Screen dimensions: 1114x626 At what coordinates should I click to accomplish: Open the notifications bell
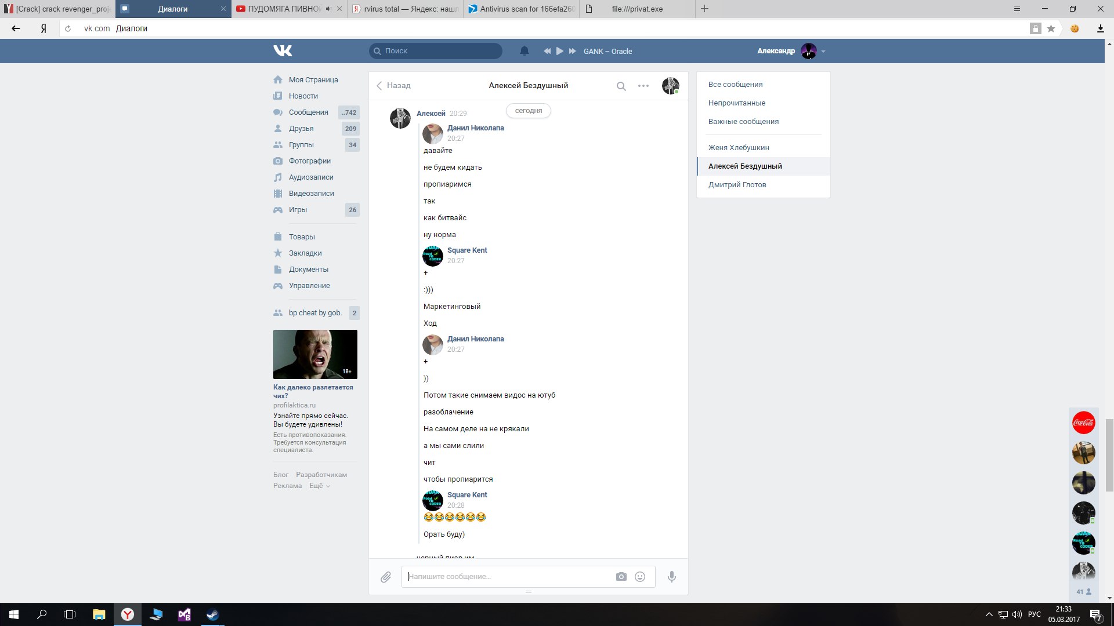525,51
